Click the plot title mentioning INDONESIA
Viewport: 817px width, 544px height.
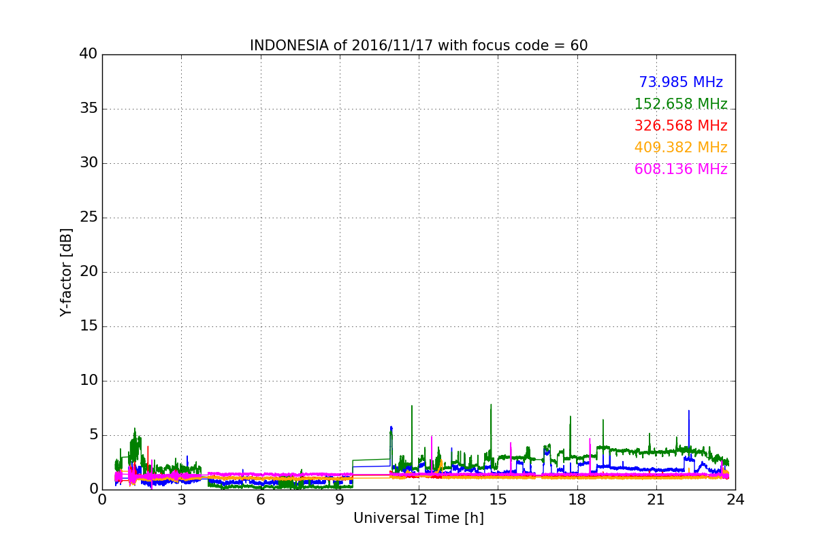click(x=419, y=46)
